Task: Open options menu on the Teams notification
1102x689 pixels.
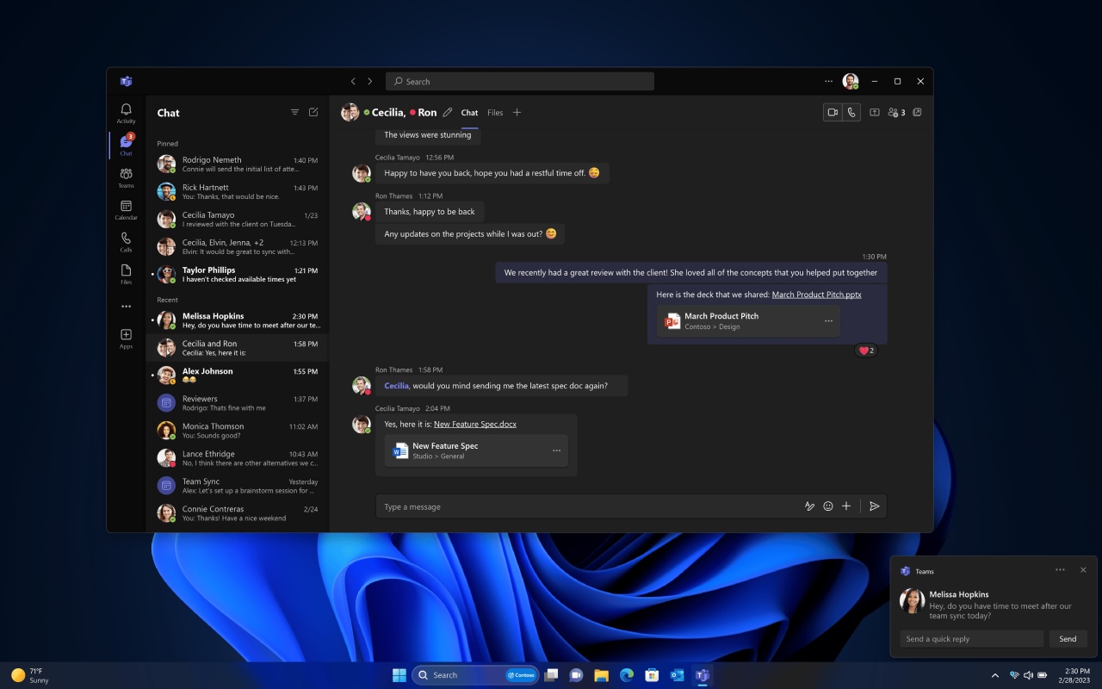Action: point(1060,570)
